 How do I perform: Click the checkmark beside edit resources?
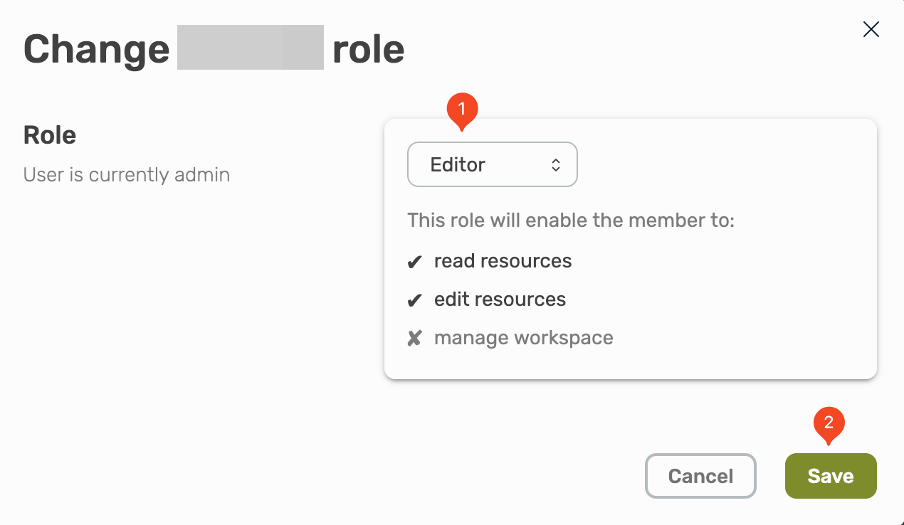pos(415,299)
